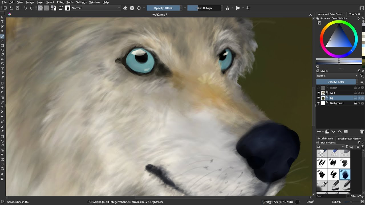Save the document with floppy icon
The image size is (365, 205).
(x=18, y=8)
